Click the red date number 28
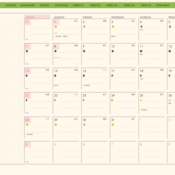Viewport: 175px width, 175px height. [x=27, y=120]
